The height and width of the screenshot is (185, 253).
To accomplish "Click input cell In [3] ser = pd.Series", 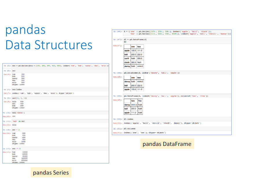I will (60, 66).
